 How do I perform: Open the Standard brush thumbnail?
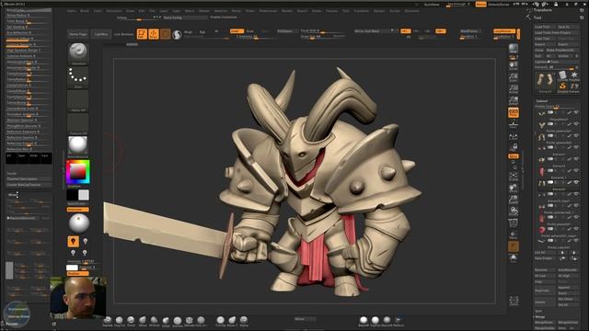point(78,53)
